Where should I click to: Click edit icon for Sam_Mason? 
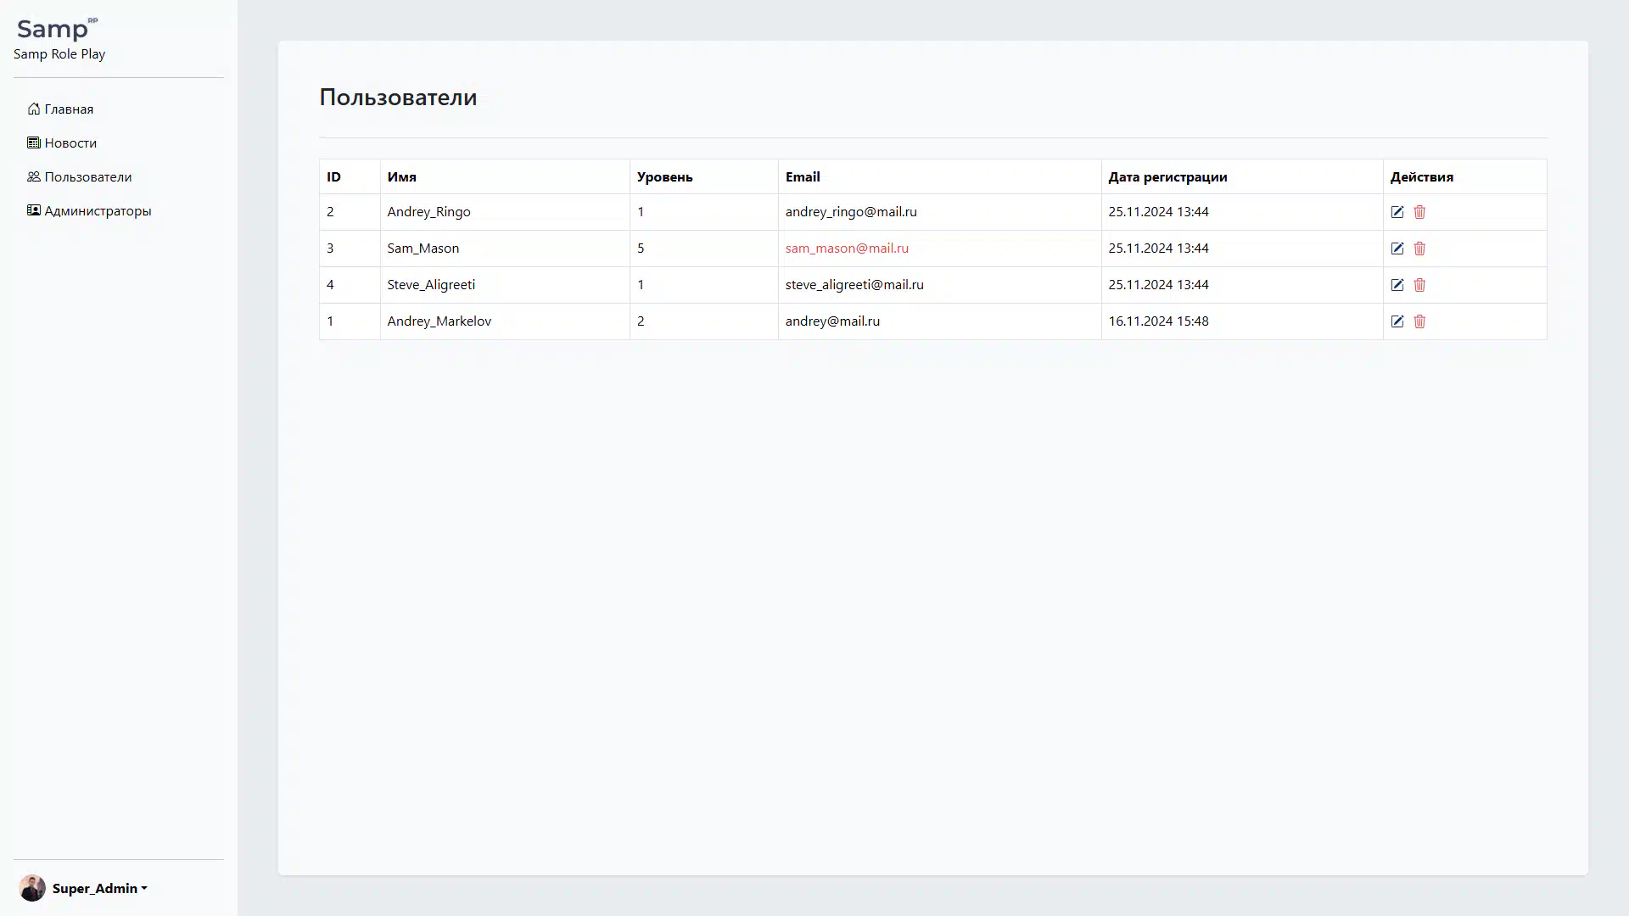click(x=1397, y=249)
